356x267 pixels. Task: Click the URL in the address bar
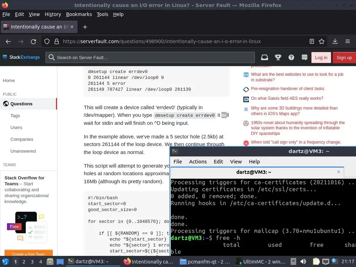coord(162,42)
